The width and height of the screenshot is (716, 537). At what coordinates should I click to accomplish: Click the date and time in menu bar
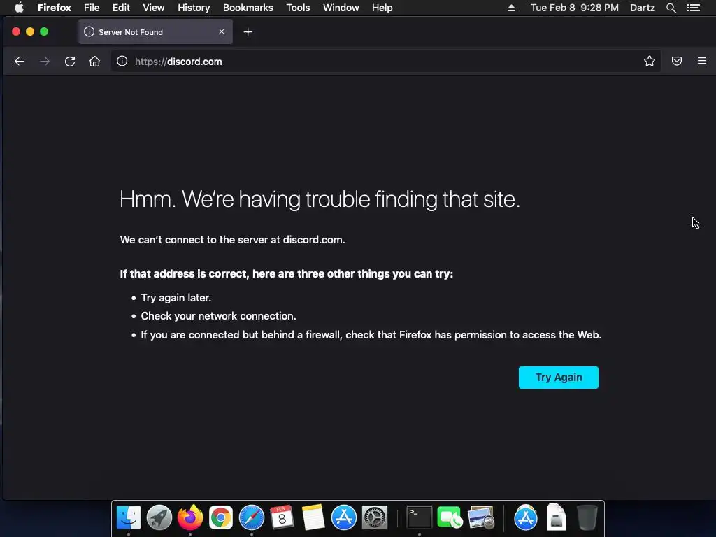point(575,8)
